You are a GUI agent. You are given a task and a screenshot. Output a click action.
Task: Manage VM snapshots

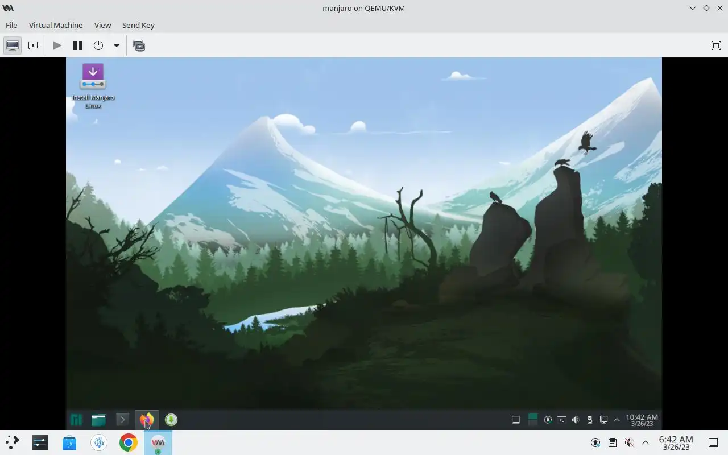click(x=139, y=45)
